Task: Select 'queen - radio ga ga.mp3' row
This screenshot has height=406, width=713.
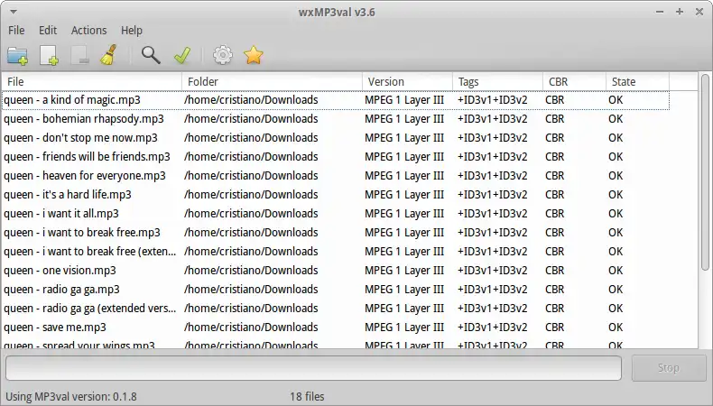Action: coord(336,290)
